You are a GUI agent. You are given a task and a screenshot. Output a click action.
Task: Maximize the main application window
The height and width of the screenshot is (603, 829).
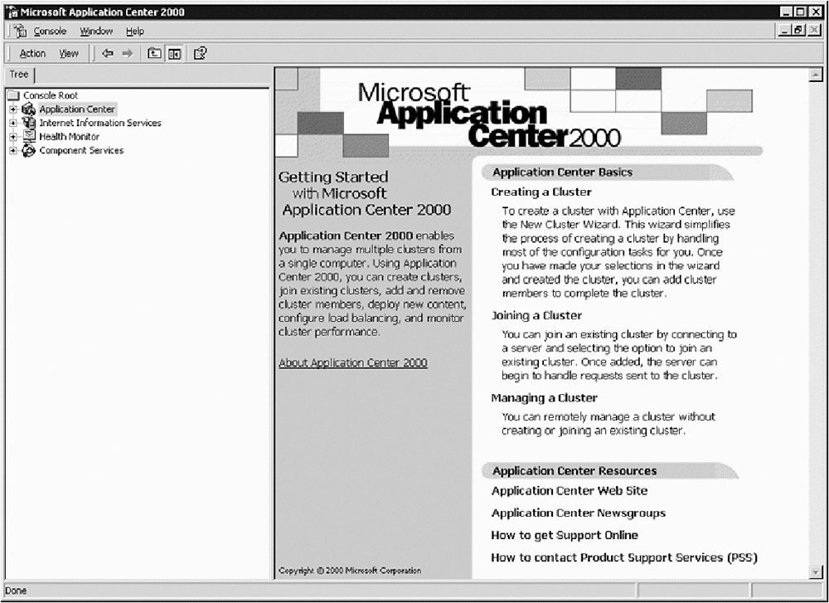[801, 12]
